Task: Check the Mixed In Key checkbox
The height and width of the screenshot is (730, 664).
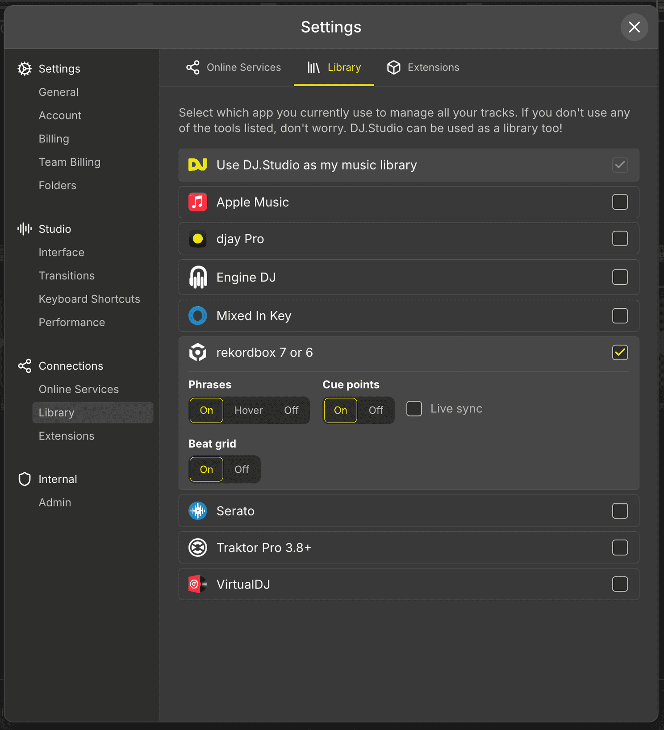Action: [620, 316]
